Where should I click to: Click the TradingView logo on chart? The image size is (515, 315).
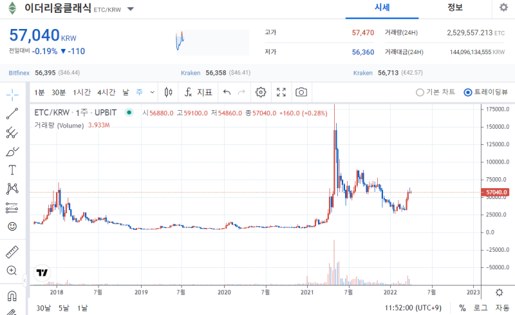[42, 272]
